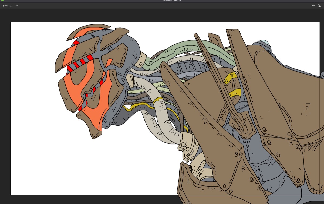
Task: Open the シーン 1 scene dropdown
Action: pyautogui.click(x=8, y=6)
